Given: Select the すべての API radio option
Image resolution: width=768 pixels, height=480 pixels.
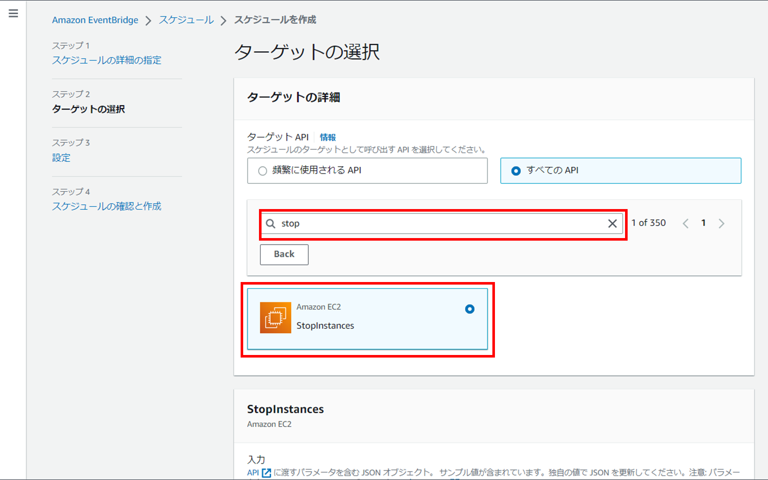Looking at the screenshot, I should pos(516,171).
